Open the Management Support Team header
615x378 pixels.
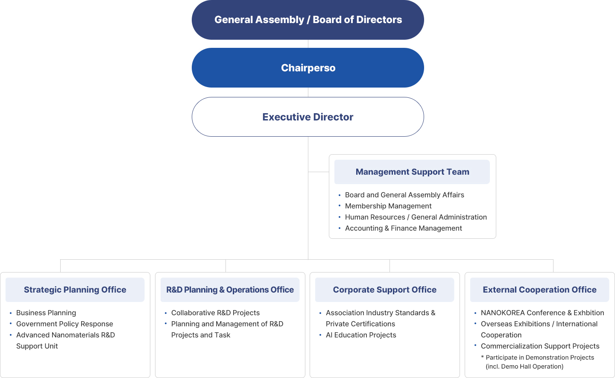point(412,172)
